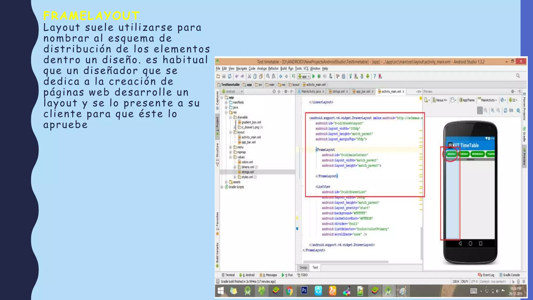The width and height of the screenshot is (533, 300).
Task: Click the Debug app bug icon
Action: [x=319, y=76]
